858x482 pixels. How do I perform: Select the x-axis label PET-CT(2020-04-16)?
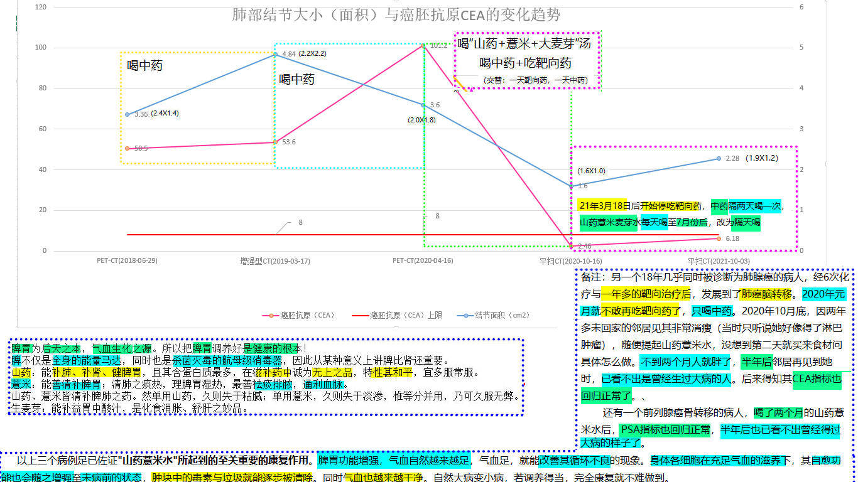click(x=423, y=260)
